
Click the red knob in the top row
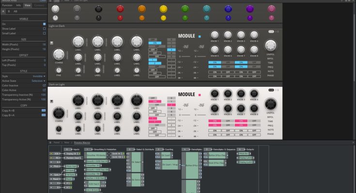120,9
